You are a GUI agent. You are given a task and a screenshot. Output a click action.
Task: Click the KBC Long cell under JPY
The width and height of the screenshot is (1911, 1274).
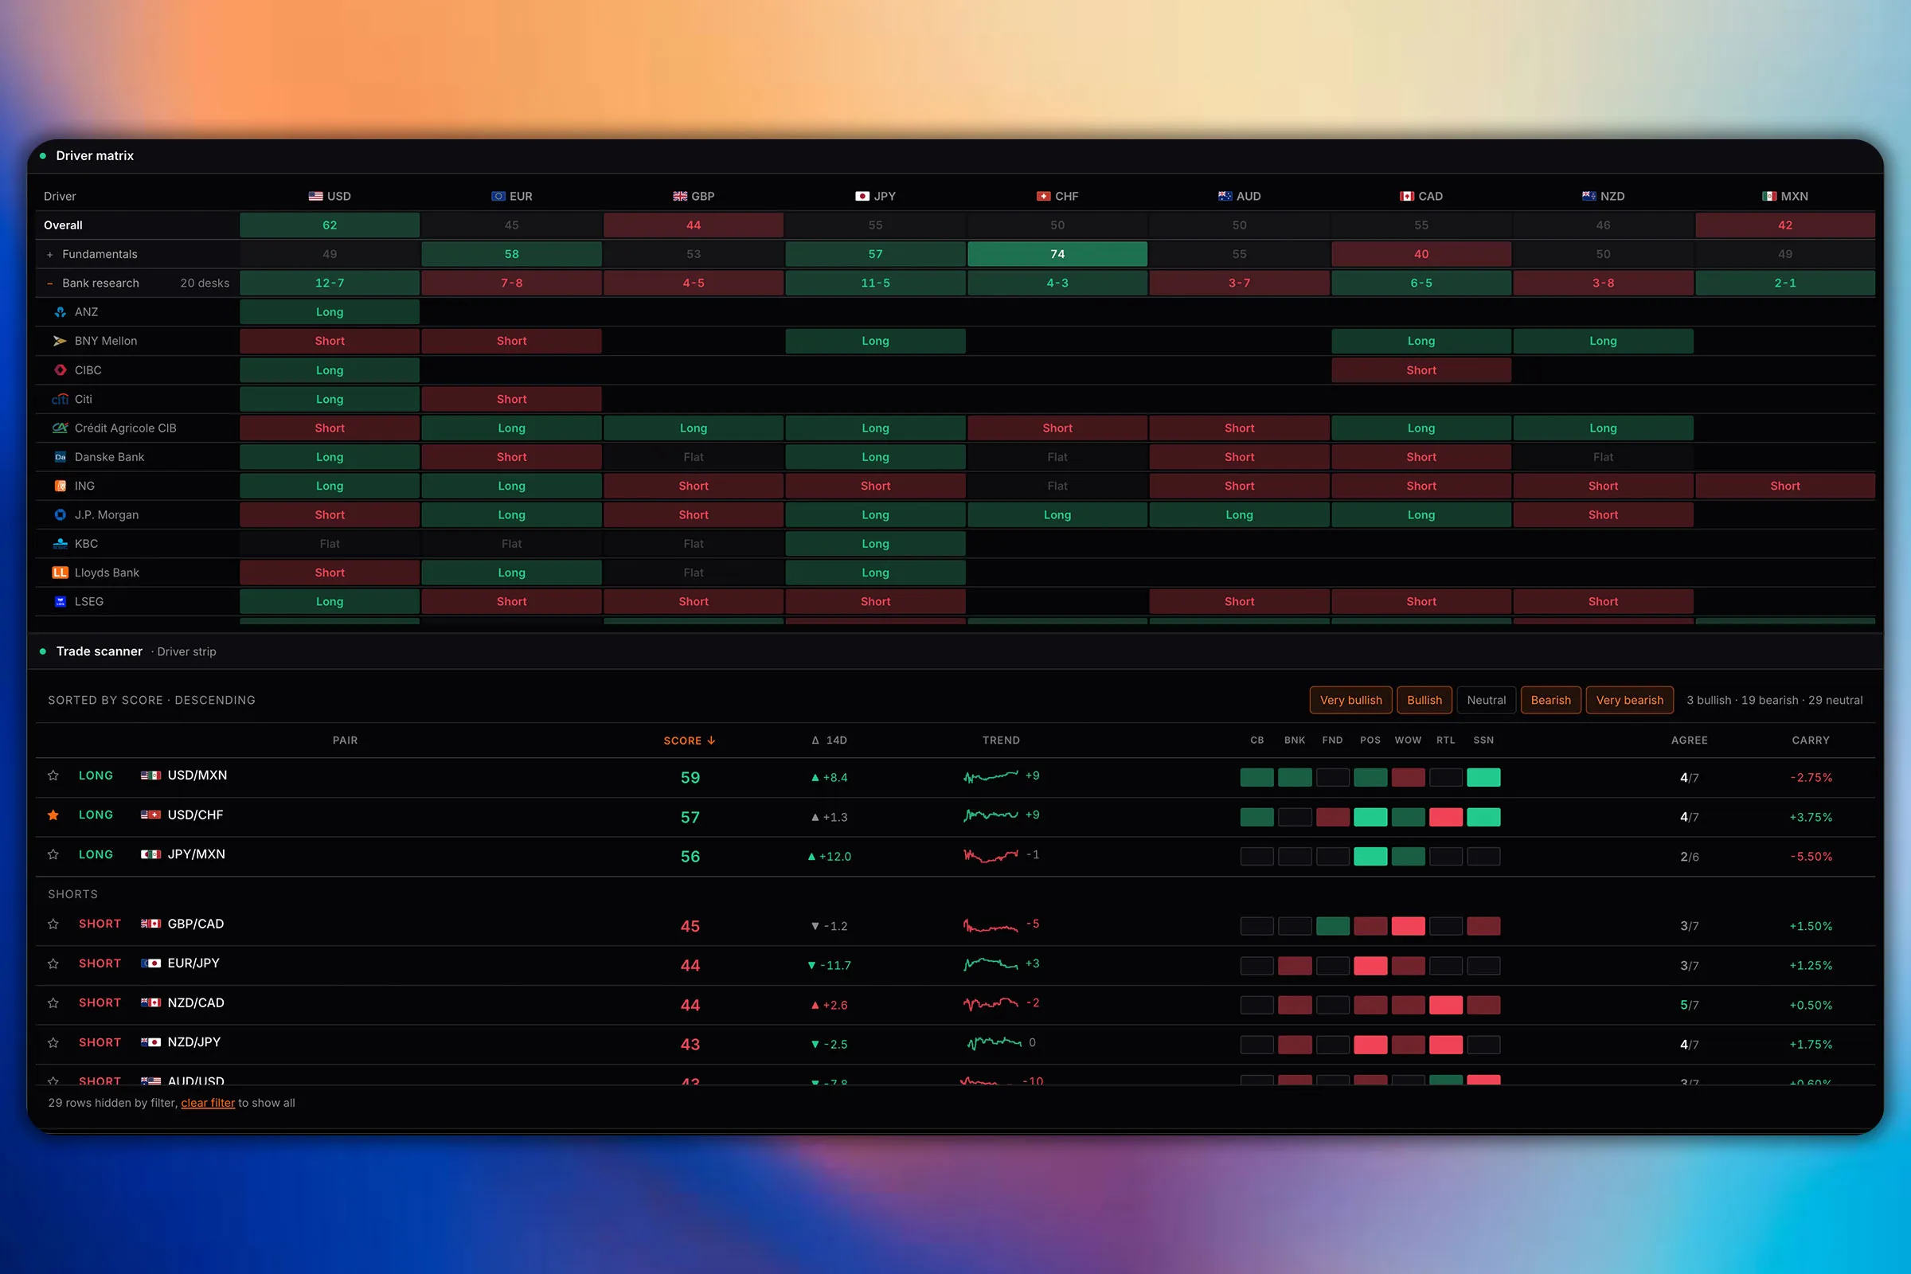[x=875, y=544]
